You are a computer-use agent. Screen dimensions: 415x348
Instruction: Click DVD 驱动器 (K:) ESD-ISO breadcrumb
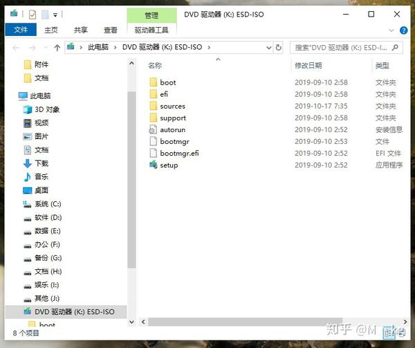coord(163,47)
